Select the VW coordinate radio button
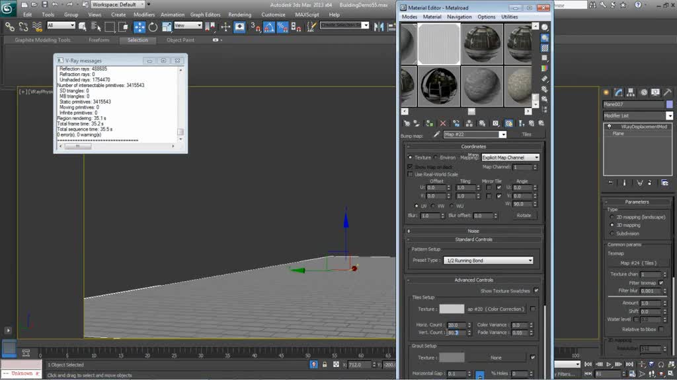This screenshot has width=677, height=380. pos(433,206)
